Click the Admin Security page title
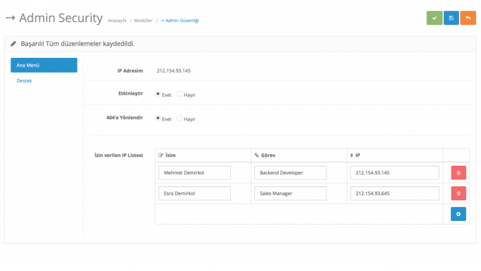This screenshot has width=481, height=271. click(60, 18)
